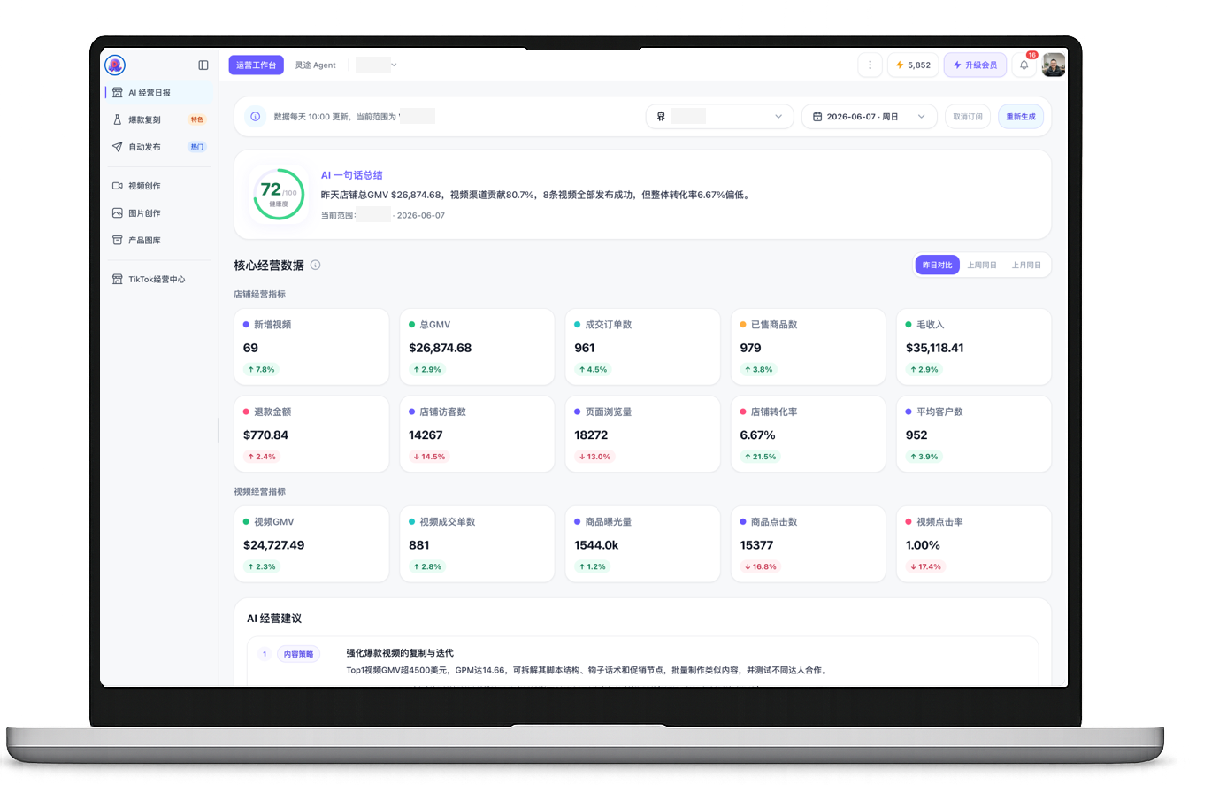Open 自动发布 in the sidebar
Screen dimensions: 1227x785
pyautogui.click(x=159, y=147)
